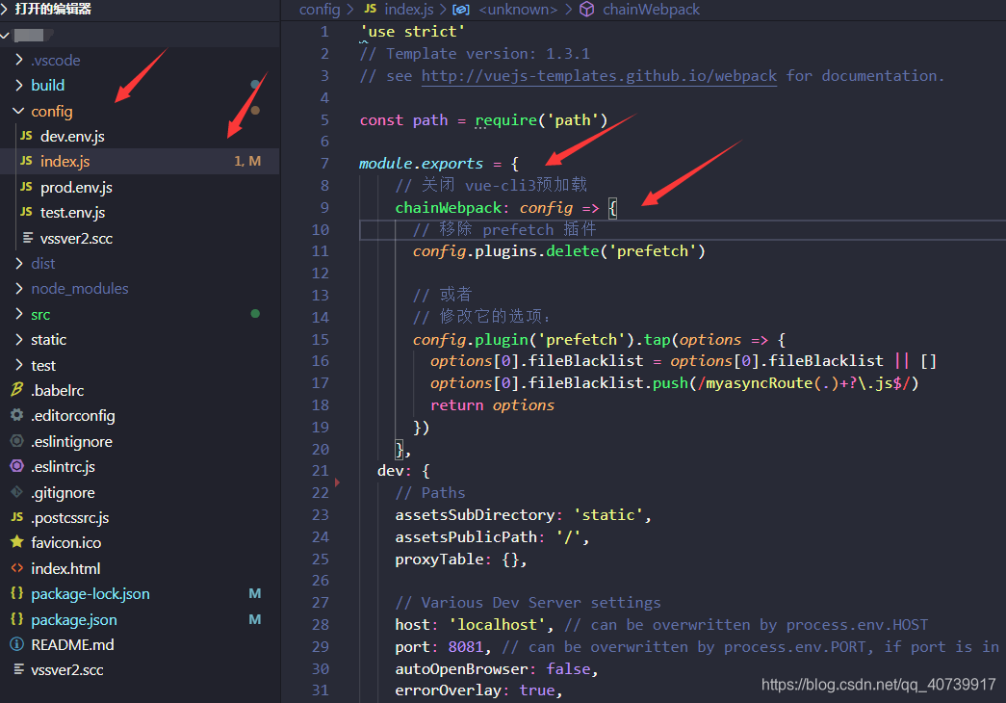Click autoOpenBrowser's false value
Viewport: 1006px width, 703px height.
(x=568, y=669)
